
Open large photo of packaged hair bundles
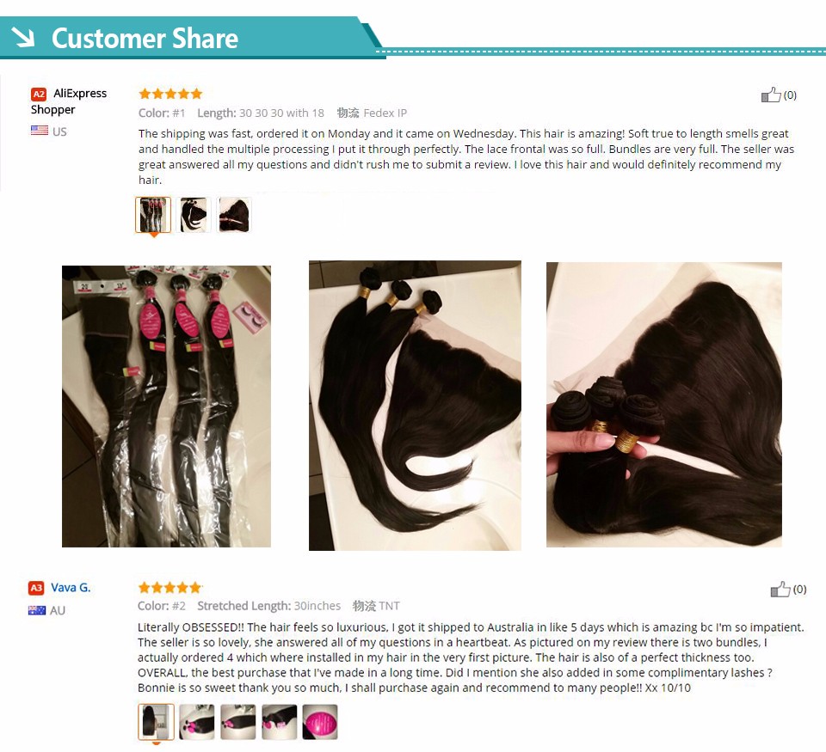[166, 407]
